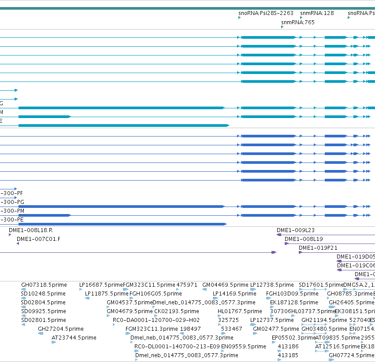Image resolution: width=375 pixels, height=362 pixels.
Task: Select the -300-PM protein label
Action: coord(12,211)
